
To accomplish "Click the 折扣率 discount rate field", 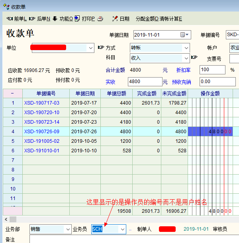I will 212,70.
